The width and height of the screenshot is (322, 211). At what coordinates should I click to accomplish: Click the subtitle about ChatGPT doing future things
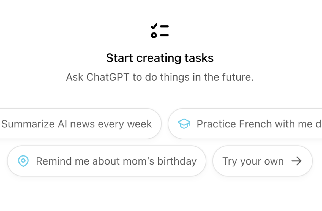click(x=160, y=77)
